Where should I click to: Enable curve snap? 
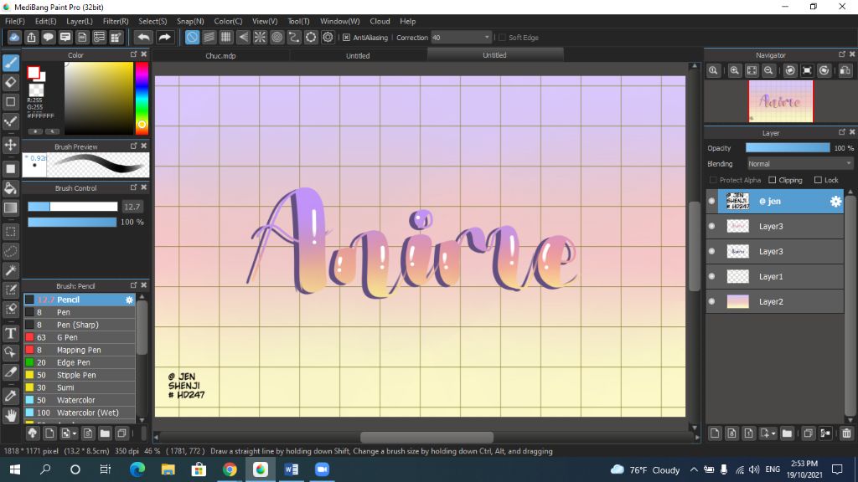click(x=294, y=37)
